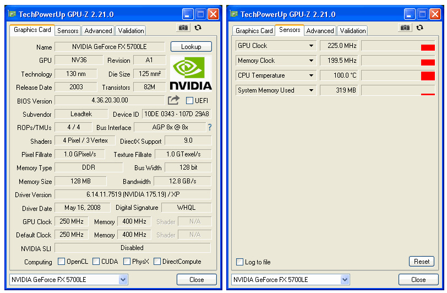Viewport: 447px width, 293px height.
Task: Select Graphics Card tab in left window
Action: pos(32,30)
